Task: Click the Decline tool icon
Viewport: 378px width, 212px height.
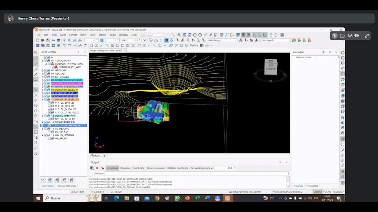Action: click(x=194, y=46)
